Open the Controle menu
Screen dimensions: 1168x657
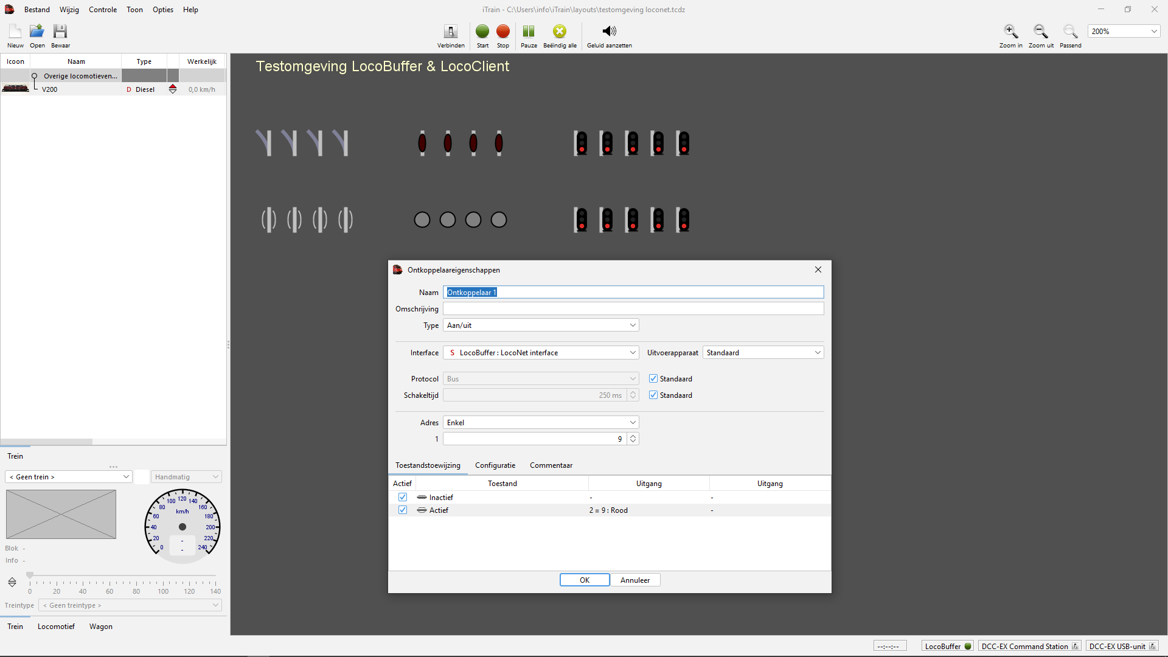coord(102,10)
